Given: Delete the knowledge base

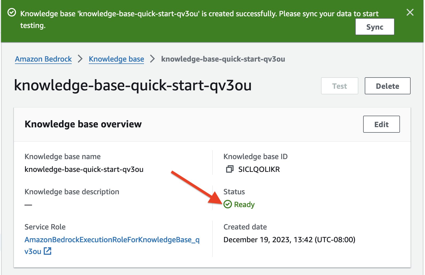Looking at the screenshot, I should point(387,86).
